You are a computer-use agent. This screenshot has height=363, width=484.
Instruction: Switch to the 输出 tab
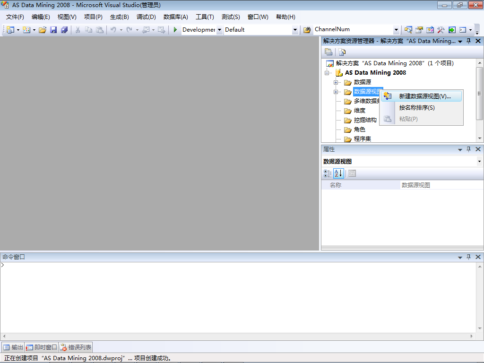tap(13, 347)
